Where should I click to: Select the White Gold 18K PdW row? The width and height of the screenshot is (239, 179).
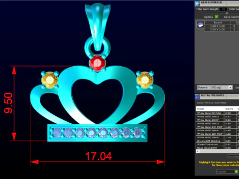tap(218, 134)
